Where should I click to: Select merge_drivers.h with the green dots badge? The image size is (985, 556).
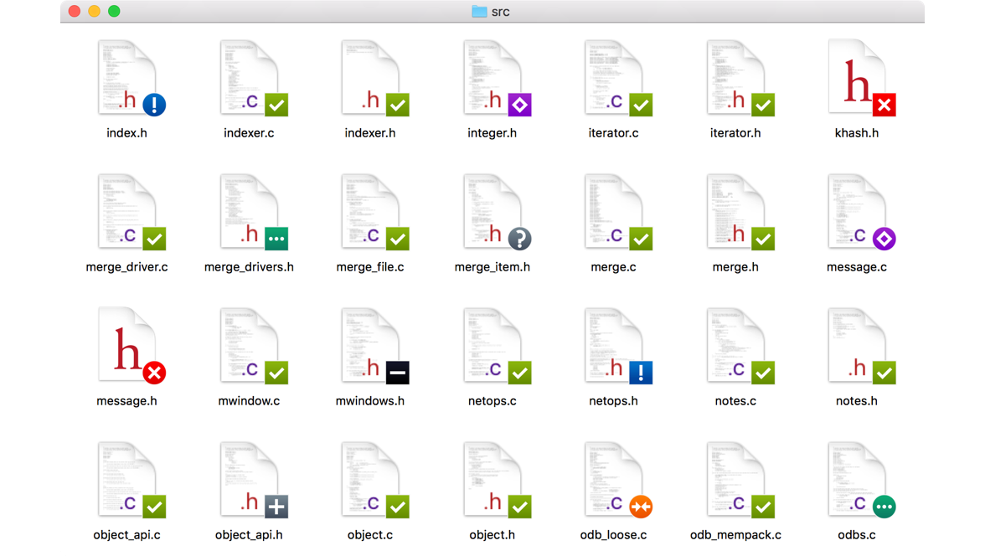click(248, 214)
